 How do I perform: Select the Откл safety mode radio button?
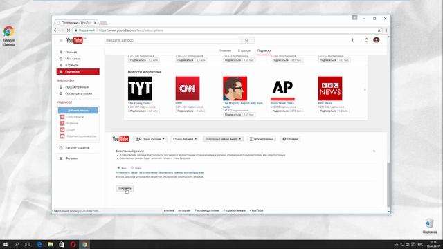(x=132, y=168)
